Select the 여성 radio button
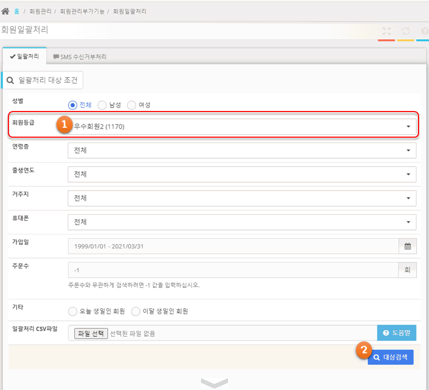The height and width of the screenshot is (390, 429). click(132, 105)
